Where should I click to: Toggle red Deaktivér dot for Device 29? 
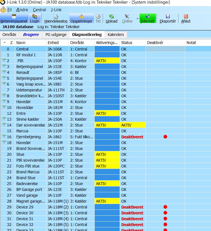tap(165, 207)
